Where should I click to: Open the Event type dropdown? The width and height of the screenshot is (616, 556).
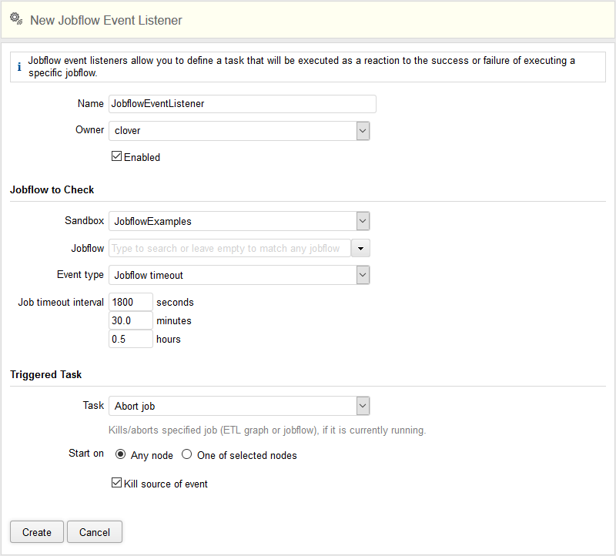(363, 275)
